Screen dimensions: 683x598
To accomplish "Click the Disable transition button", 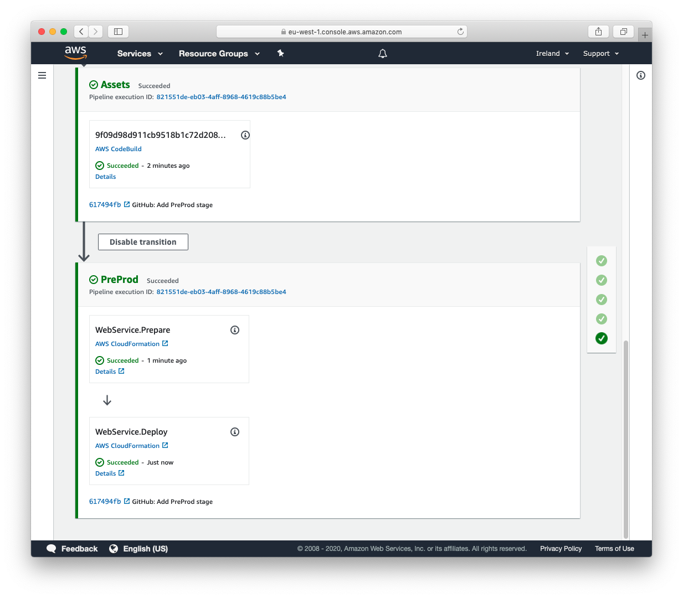I will (143, 241).
